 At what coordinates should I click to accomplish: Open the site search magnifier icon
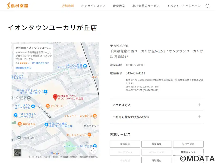pos(208,6)
